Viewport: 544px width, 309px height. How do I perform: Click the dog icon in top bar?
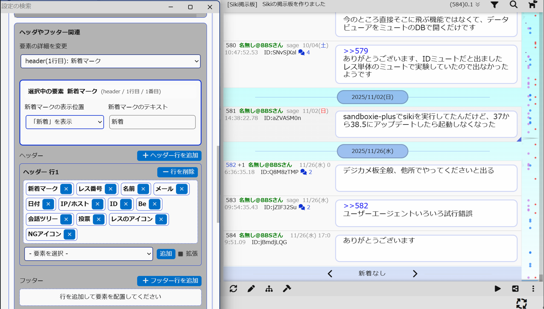pyautogui.click(x=532, y=5)
